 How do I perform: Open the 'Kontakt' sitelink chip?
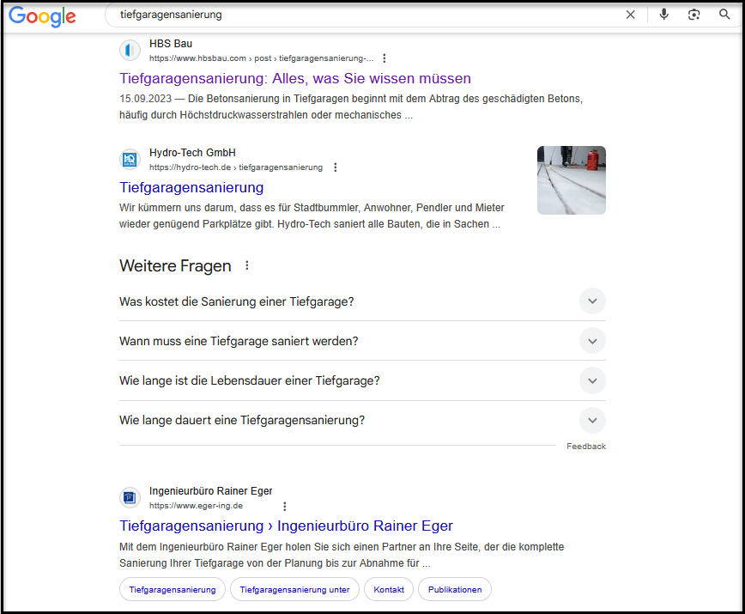point(389,589)
